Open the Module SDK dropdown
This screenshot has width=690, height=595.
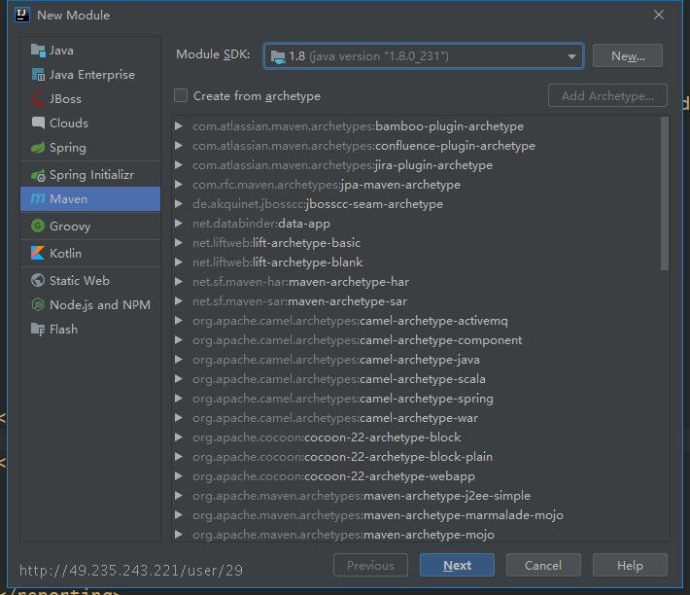(424, 55)
